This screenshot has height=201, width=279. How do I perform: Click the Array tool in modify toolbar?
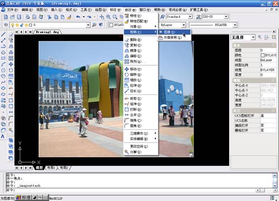tap(11, 58)
